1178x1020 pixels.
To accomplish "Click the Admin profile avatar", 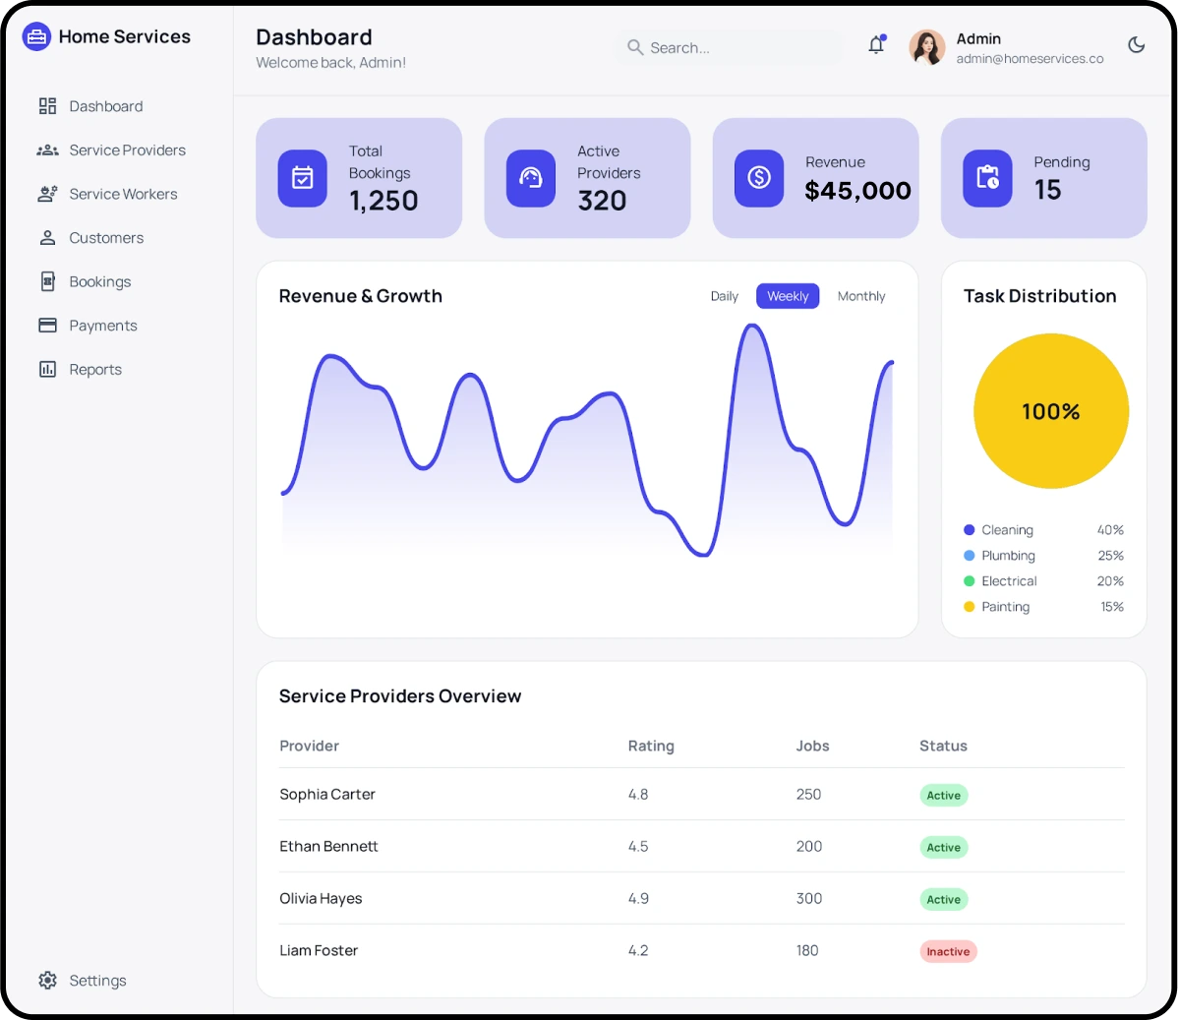I will [x=926, y=46].
